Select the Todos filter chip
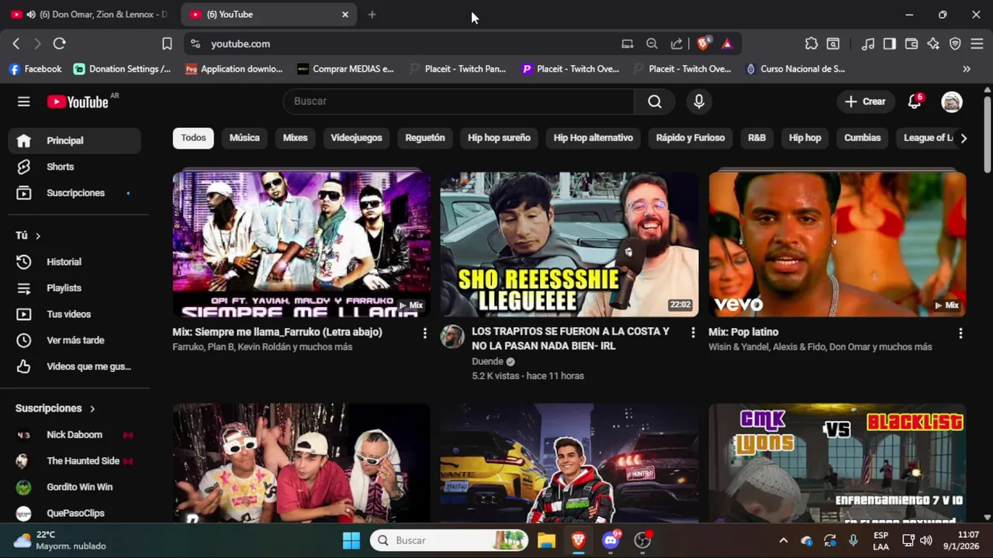Screen dimensions: 993x558 193,138
